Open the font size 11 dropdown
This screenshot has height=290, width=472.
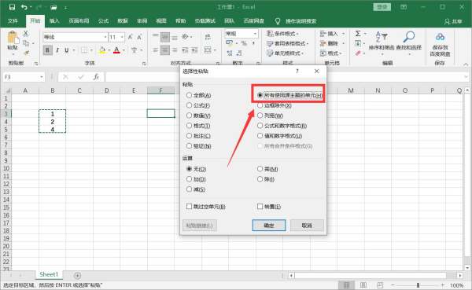tap(122, 37)
